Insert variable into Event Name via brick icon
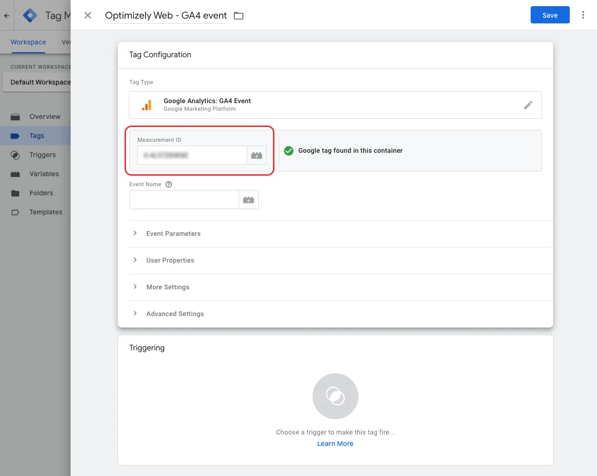The height and width of the screenshot is (476, 597). [249, 200]
